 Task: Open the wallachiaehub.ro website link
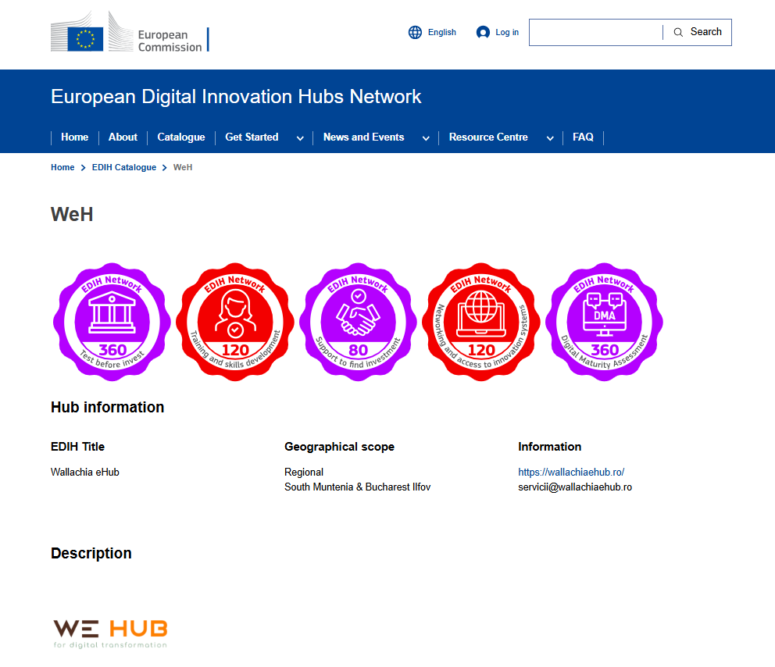point(571,472)
